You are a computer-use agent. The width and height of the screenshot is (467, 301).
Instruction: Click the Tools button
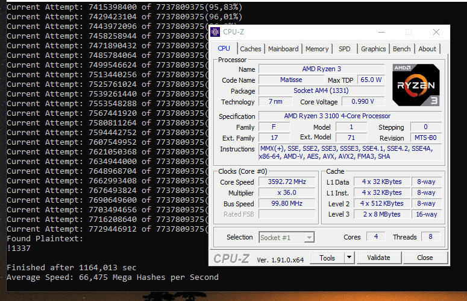[327, 258]
